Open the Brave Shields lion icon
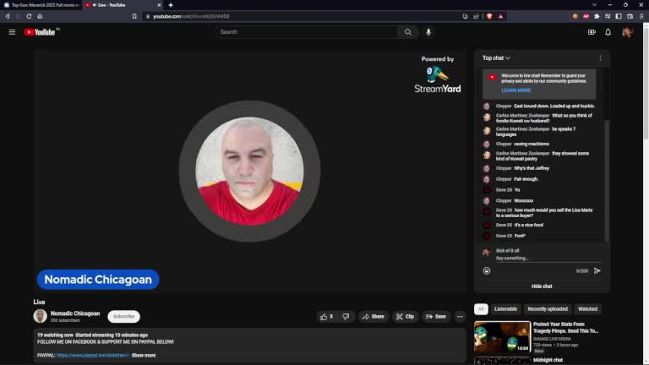The height and width of the screenshot is (365, 649). [489, 16]
